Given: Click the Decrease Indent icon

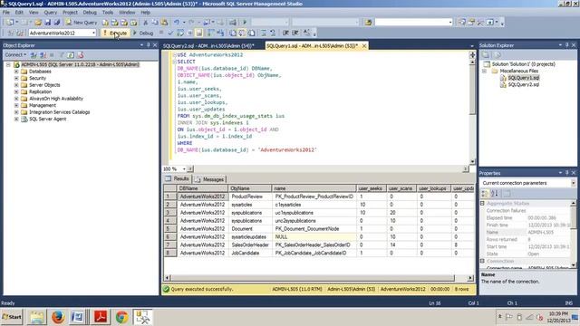Looking at the screenshot, I should tap(286, 33).
